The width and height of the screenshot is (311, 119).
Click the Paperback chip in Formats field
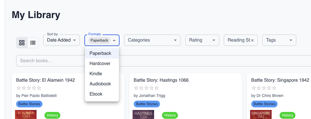click(x=99, y=40)
